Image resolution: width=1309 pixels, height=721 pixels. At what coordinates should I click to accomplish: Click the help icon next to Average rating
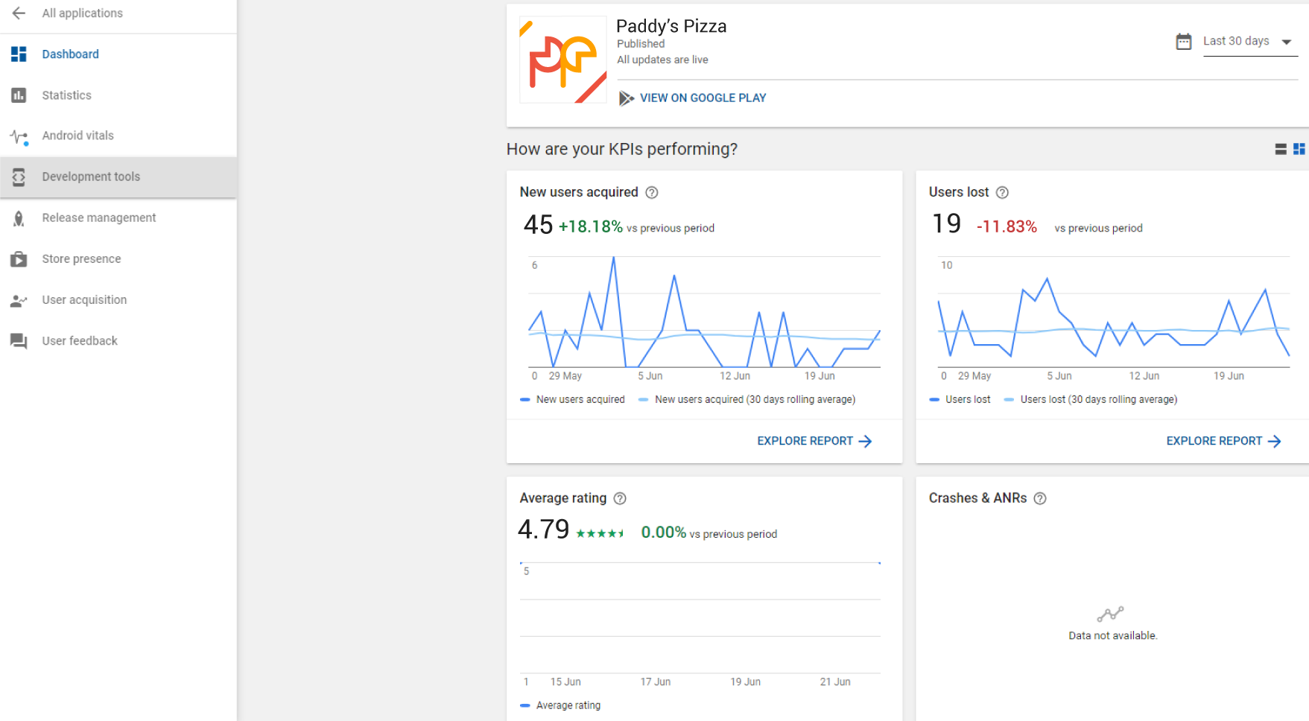(x=620, y=498)
